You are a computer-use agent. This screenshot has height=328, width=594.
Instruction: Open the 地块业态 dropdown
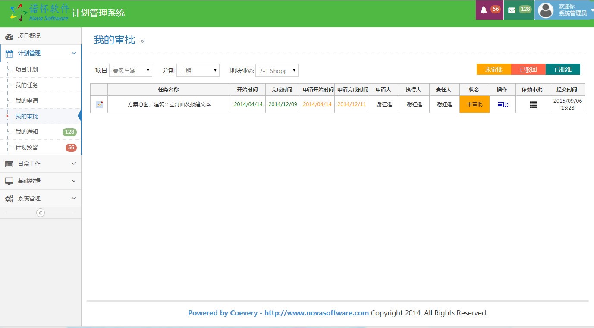(x=277, y=70)
